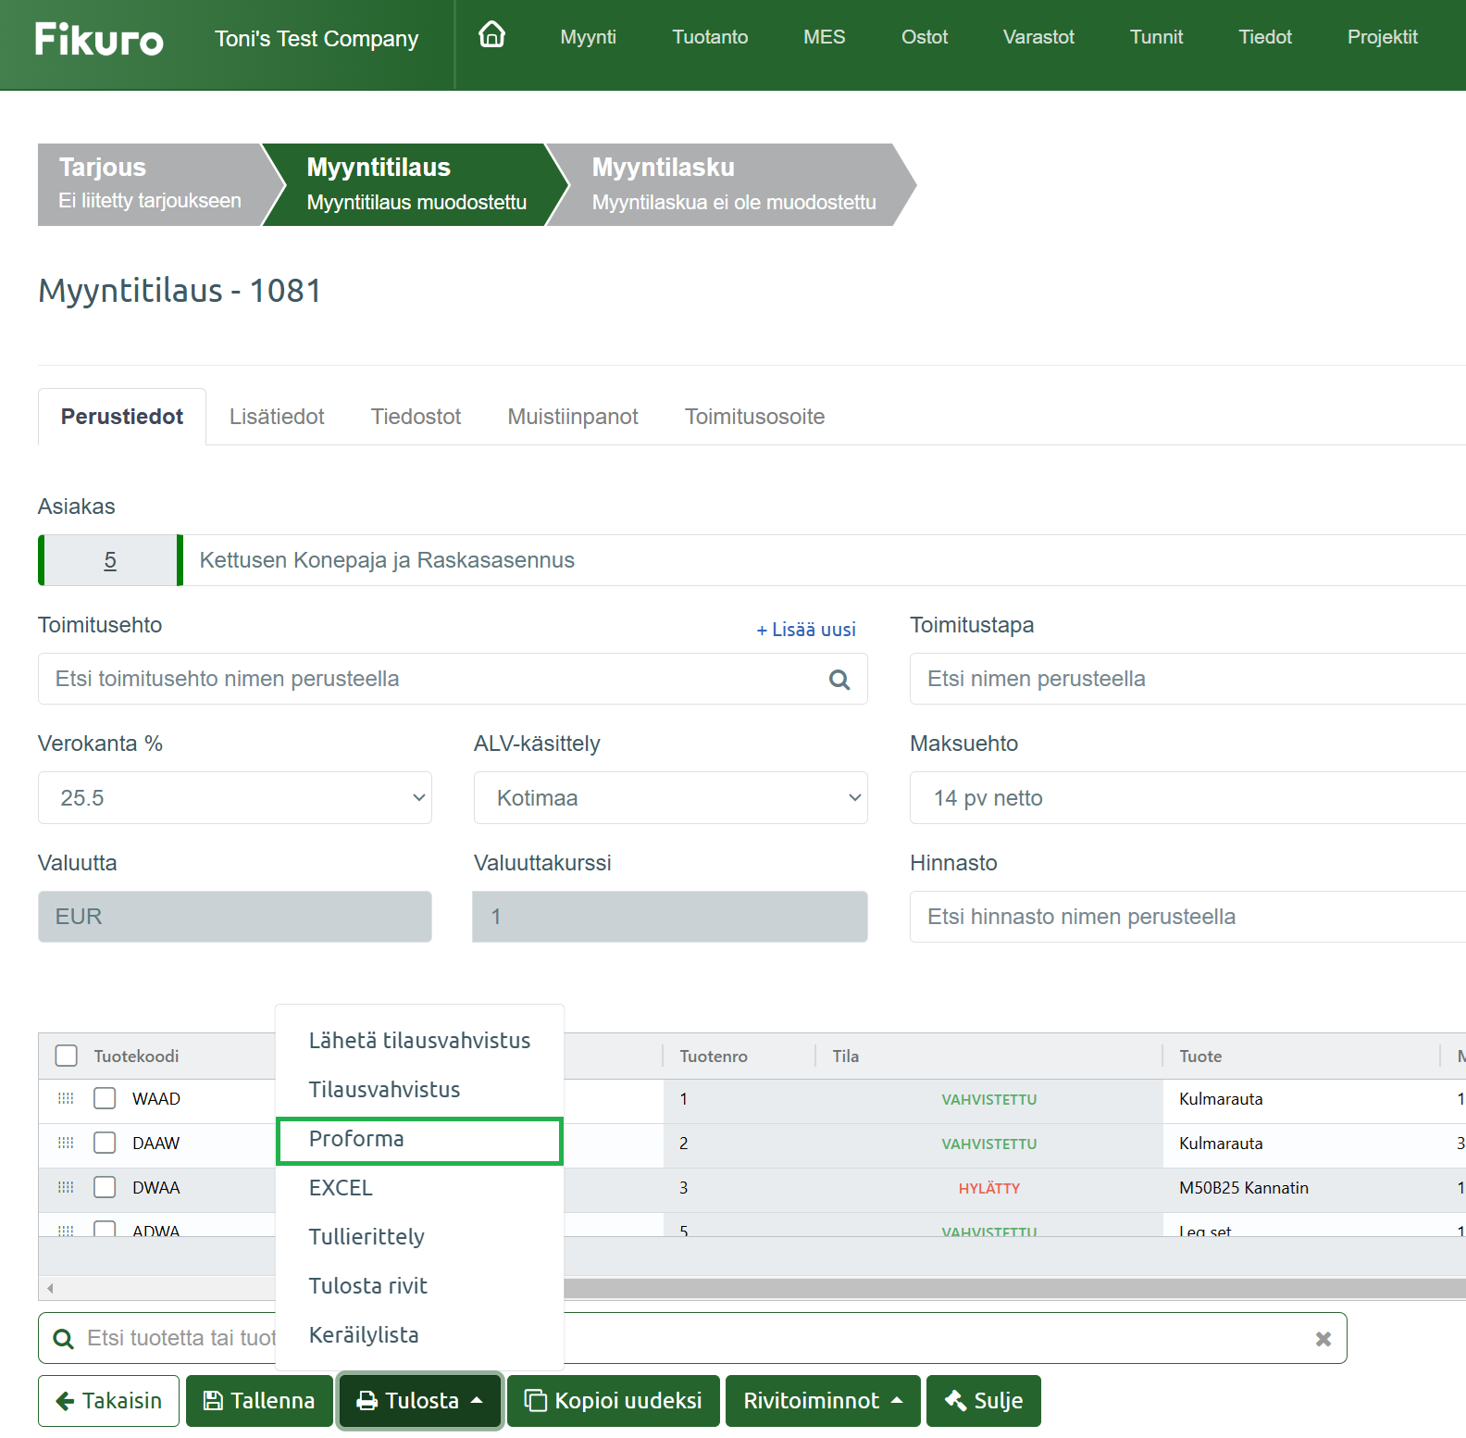Open the Varastot menu
This screenshot has height=1438, width=1466.
[x=1038, y=37]
